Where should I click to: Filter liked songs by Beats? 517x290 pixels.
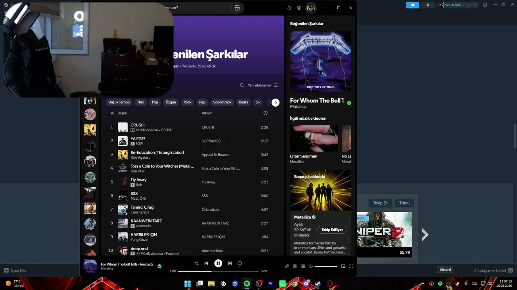tap(244, 102)
